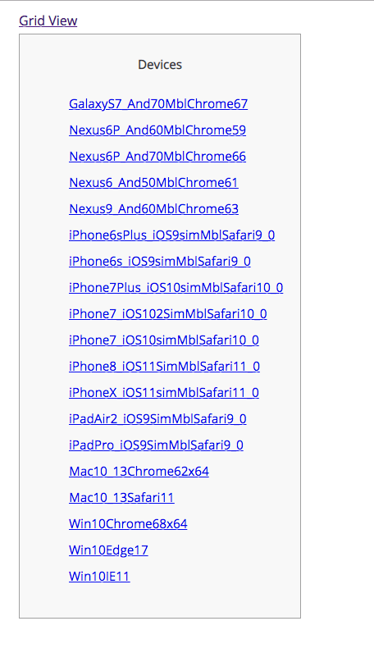
Task: Open iPhone8_iOS11SimMblSafari11_0 link
Action: tap(165, 366)
